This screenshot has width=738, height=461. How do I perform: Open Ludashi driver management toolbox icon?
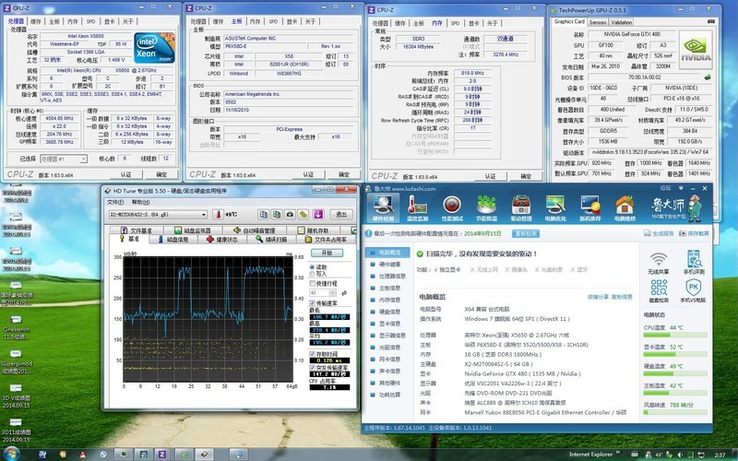[521, 207]
